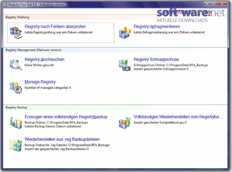Screen dimensions: 232x172
Task: Minimize the Registry First Aid window
Action: 207,3
